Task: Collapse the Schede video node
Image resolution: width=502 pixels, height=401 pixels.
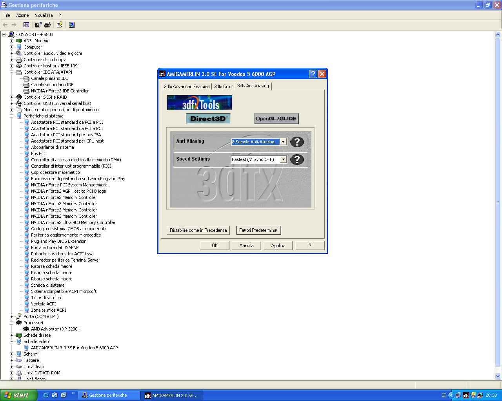Action: coord(11,341)
